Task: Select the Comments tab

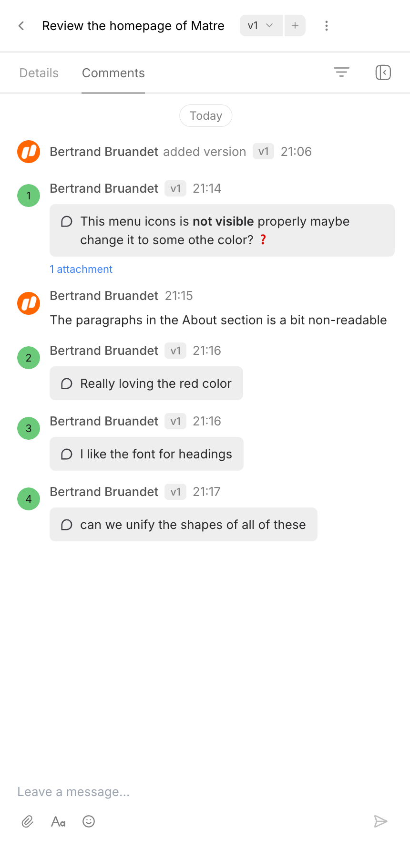Action: coord(113,72)
